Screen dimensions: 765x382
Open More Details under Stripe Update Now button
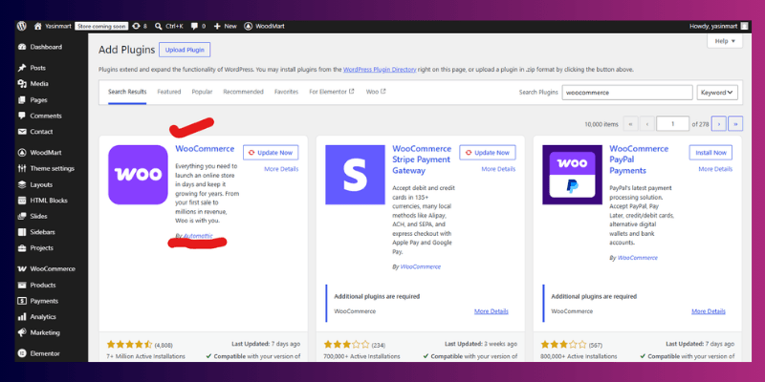click(x=498, y=169)
